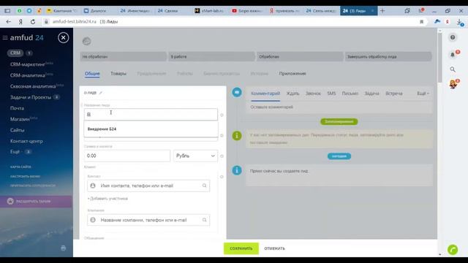Click the lead name input field

tap(151, 115)
